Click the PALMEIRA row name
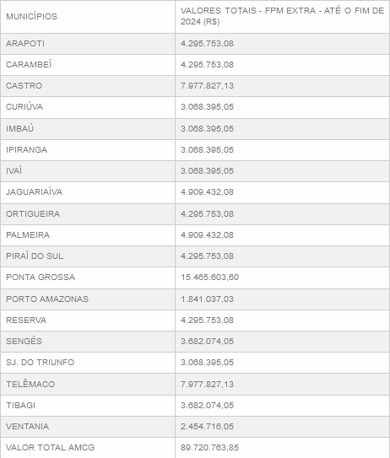This screenshot has height=458, width=390. tap(28, 234)
